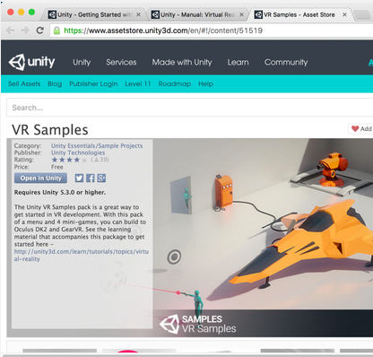Close the Unity Getting Started tab
Viewport: 373px width, 357px height.
click(x=138, y=14)
